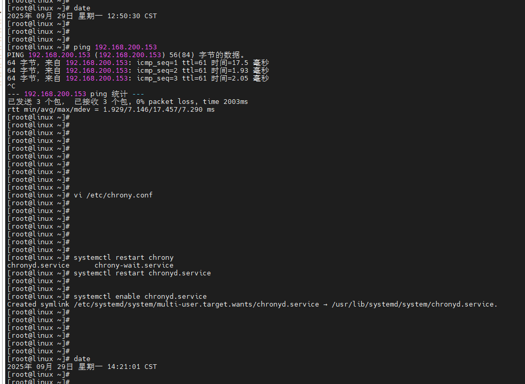
Task: Click the incomplete 'systemctl restart chrony' command
Action: [x=123, y=258]
